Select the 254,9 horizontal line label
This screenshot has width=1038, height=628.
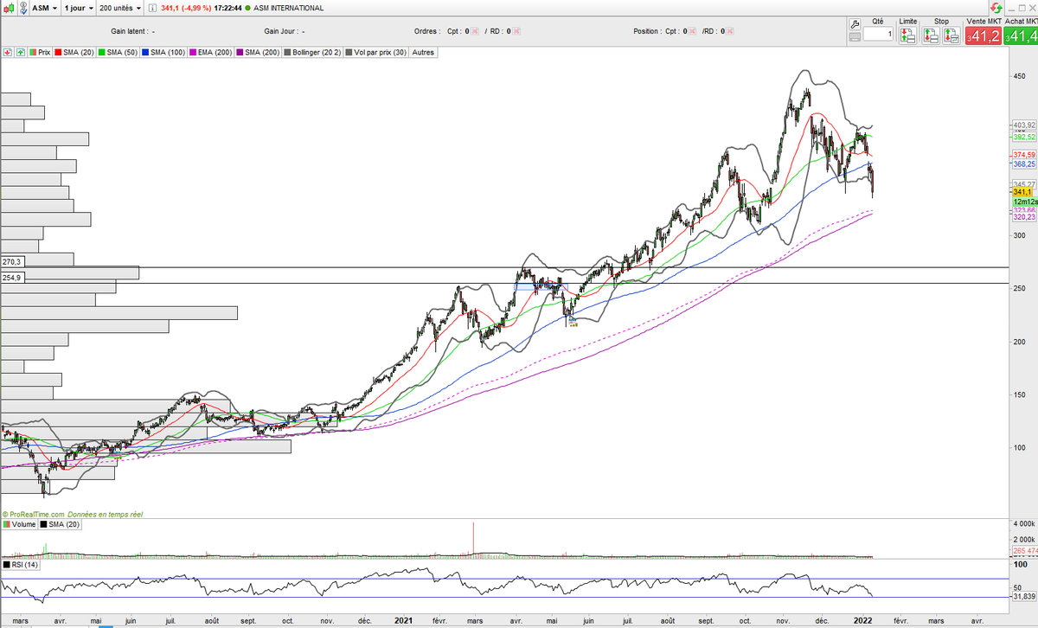pos(11,278)
